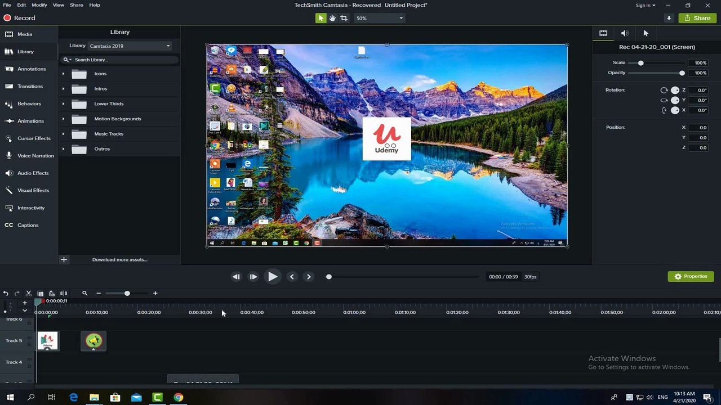Click the Record button

click(20, 18)
